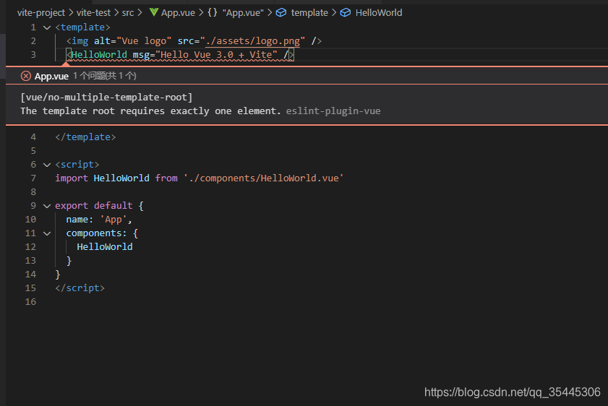The height and width of the screenshot is (406, 608).
Task: Click the alt attribute value "Vue logo"
Action: [x=144, y=41]
